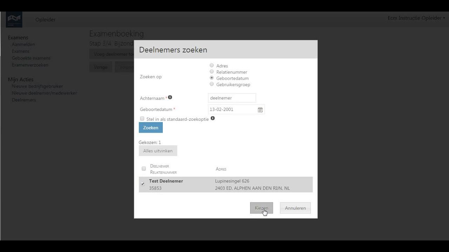Open Ecm Instructie Opleider user dropdown
This screenshot has width=449, height=252.
(x=416, y=18)
